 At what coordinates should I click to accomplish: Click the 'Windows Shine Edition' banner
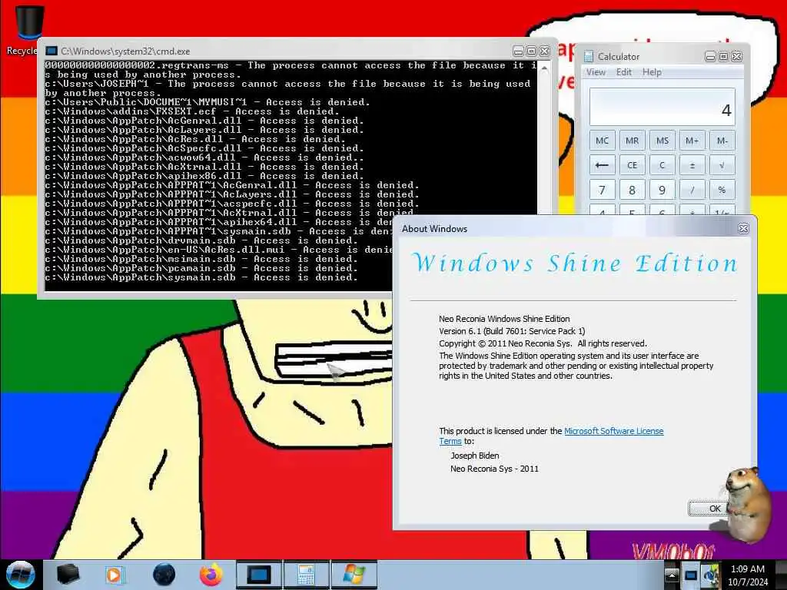coord(574,264)
